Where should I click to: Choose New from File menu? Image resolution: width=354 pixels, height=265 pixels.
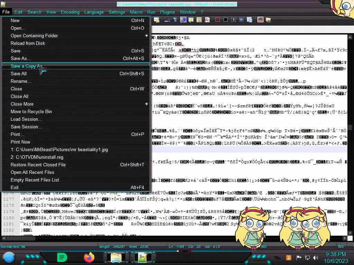(x=76, y=20)
